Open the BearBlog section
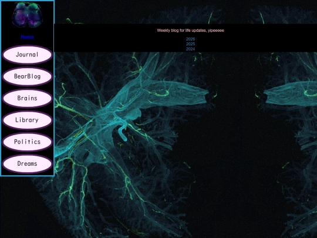 [27, 76]
